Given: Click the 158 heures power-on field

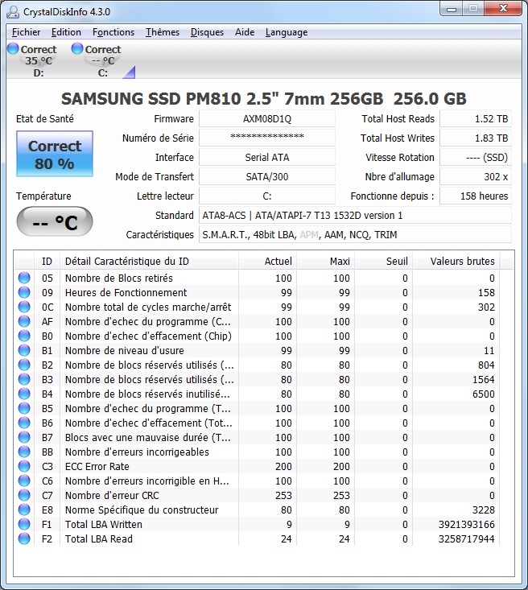Looking at the screenshot, I should pos(476,196).
